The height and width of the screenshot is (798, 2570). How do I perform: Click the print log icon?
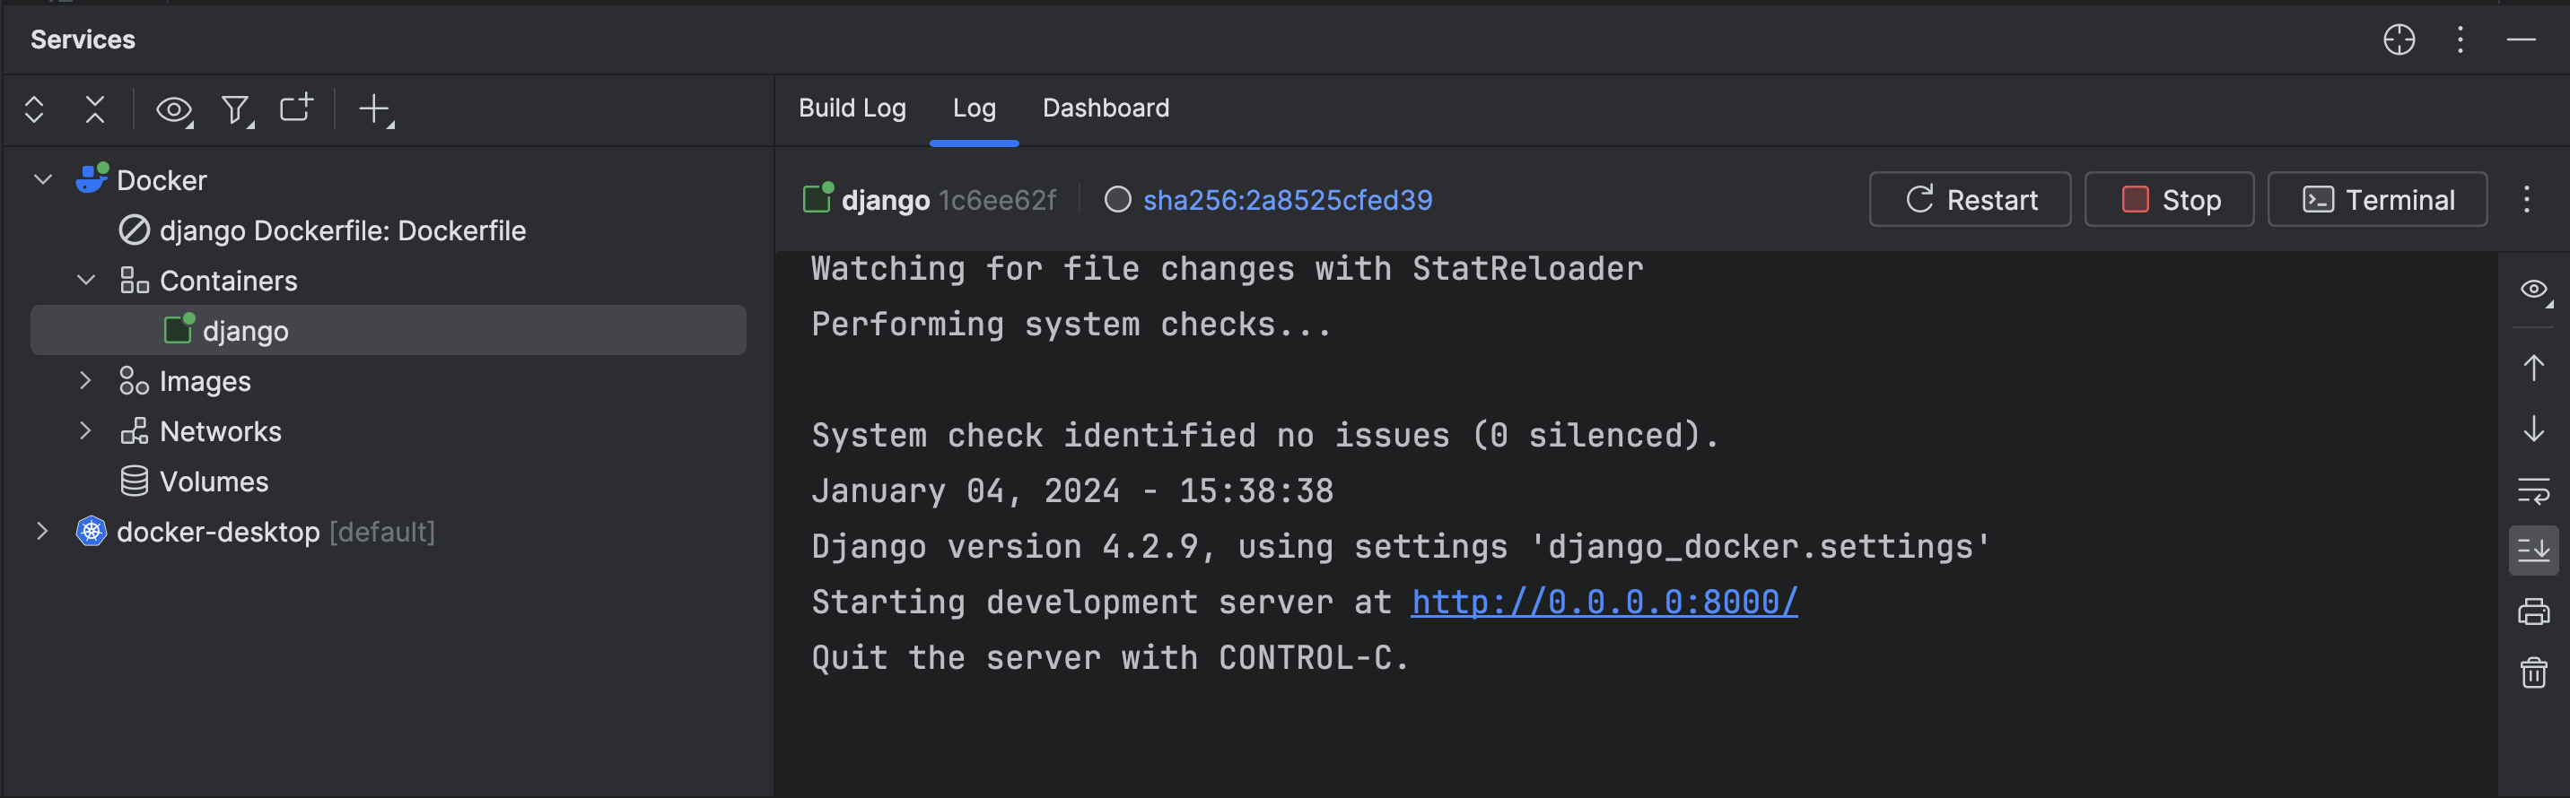click(x=2532, y=611)
